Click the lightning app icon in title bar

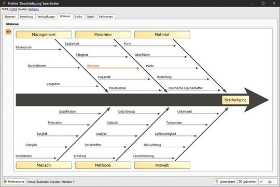coord(4,3)
